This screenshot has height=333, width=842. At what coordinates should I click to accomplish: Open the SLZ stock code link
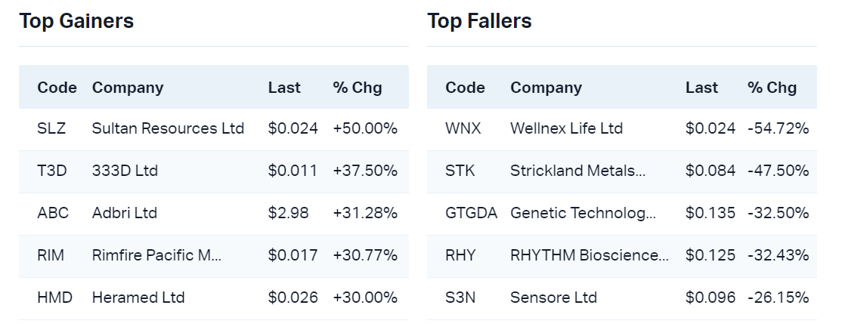[x=51, y=128]
